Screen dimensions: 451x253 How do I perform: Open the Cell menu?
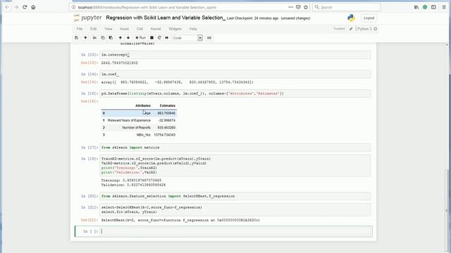140,29
